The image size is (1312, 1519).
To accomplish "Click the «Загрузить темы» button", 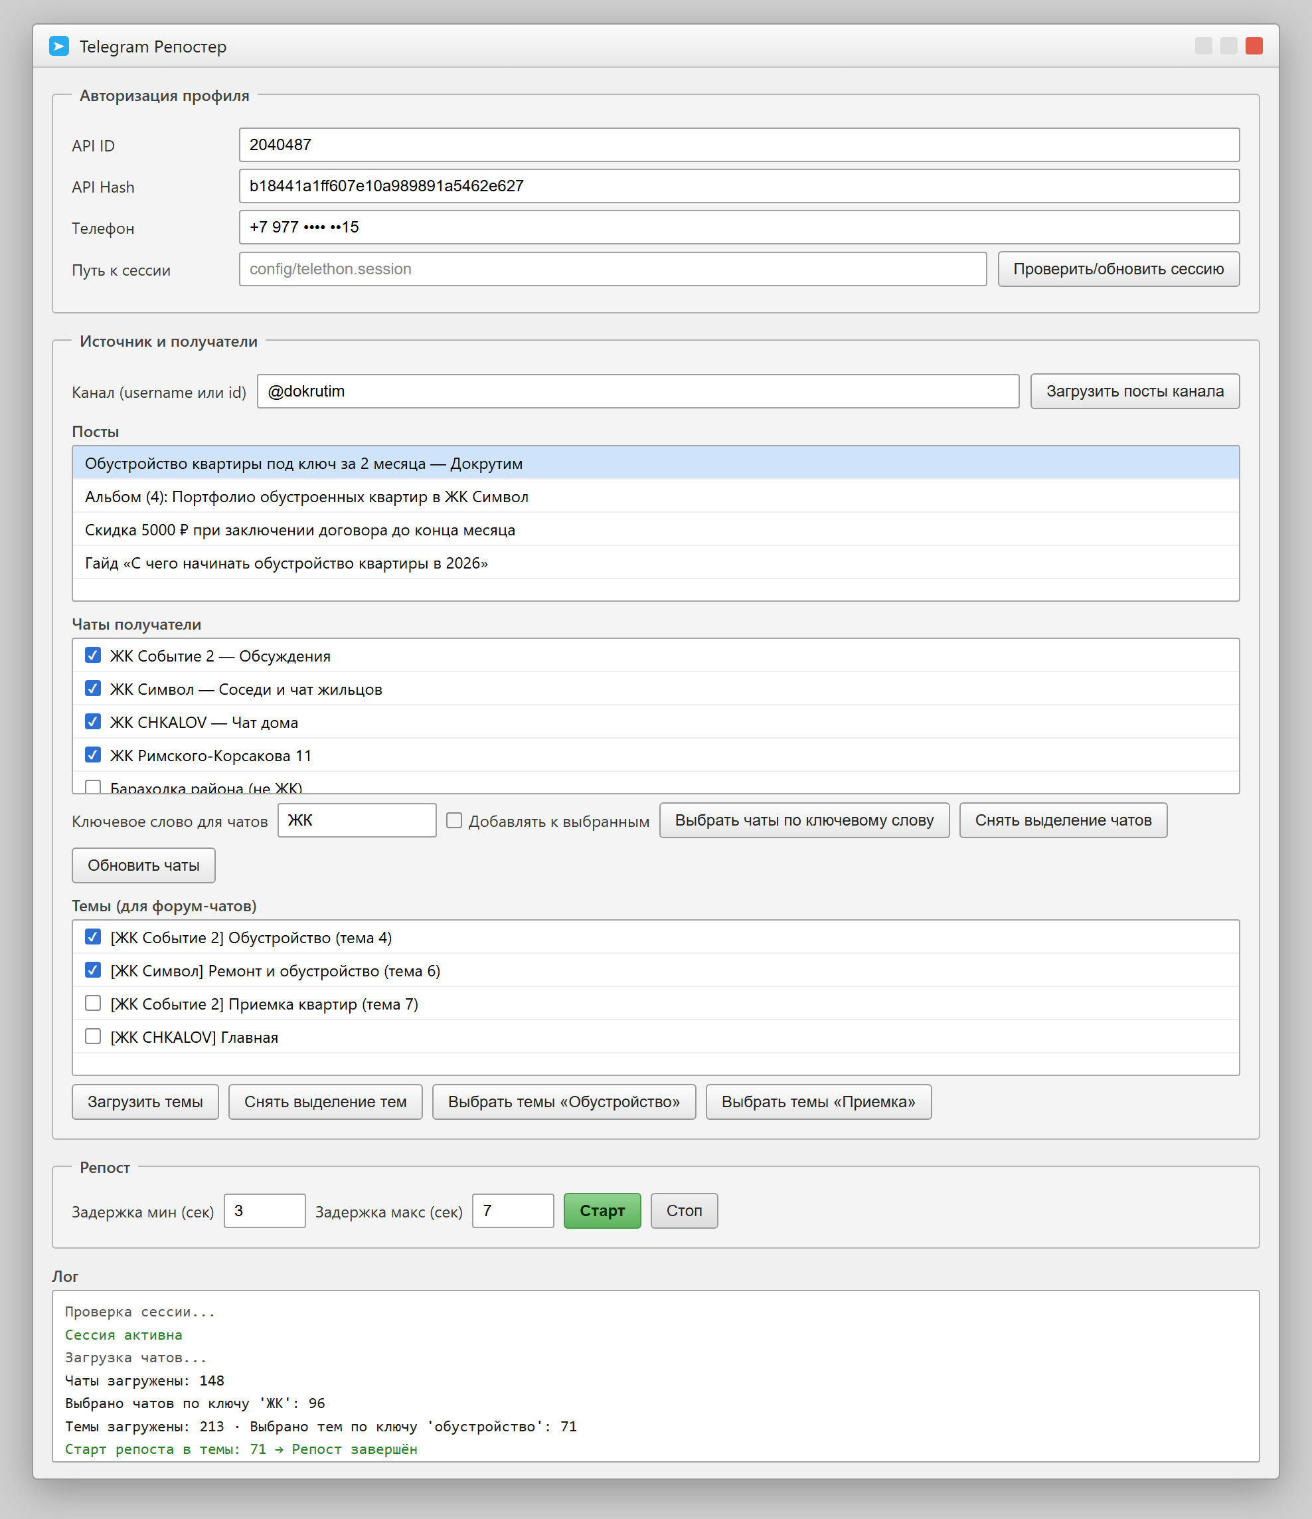I will tap(145, 1102).
